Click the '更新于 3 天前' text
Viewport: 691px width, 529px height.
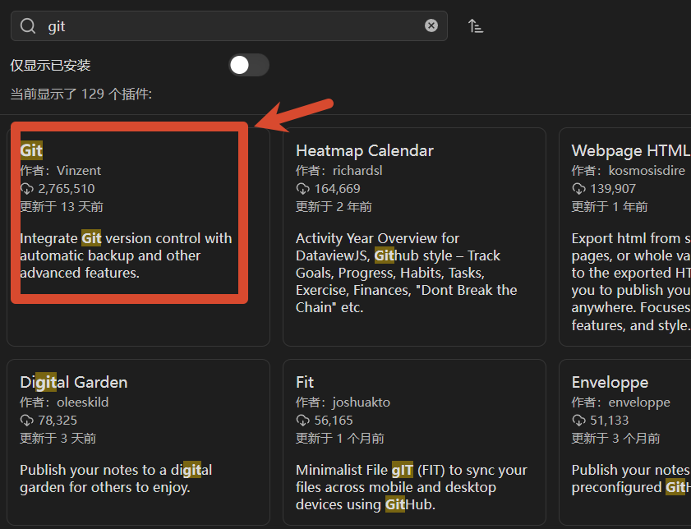58,439
